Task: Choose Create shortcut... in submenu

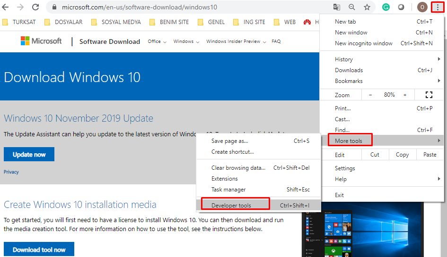Action: (x=259, y=152)
